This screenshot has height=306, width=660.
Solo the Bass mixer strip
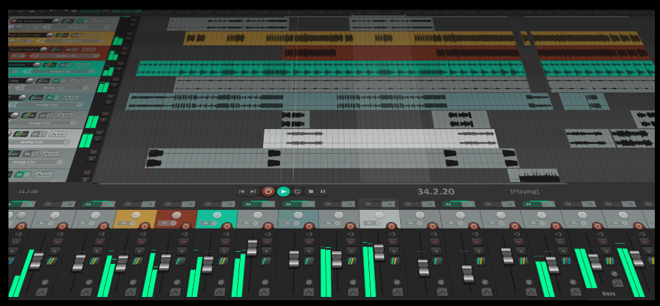[606, 251]
